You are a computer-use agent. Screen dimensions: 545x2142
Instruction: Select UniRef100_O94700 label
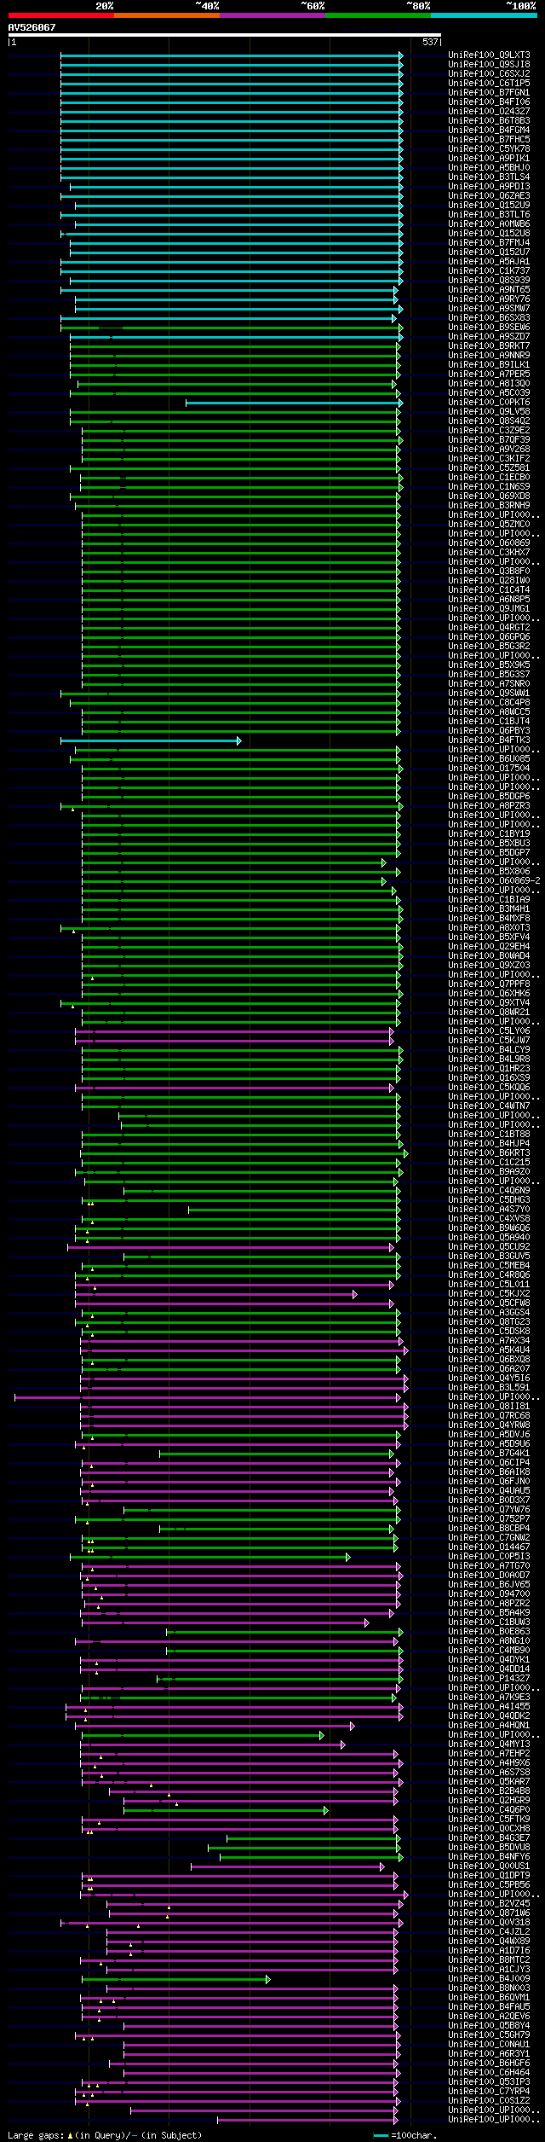click(x=489, y=1594)
